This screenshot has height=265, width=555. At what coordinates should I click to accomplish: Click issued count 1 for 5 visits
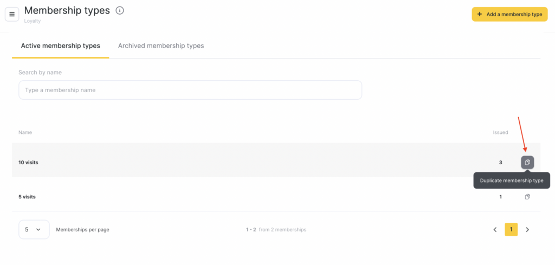tap(500, 197)
